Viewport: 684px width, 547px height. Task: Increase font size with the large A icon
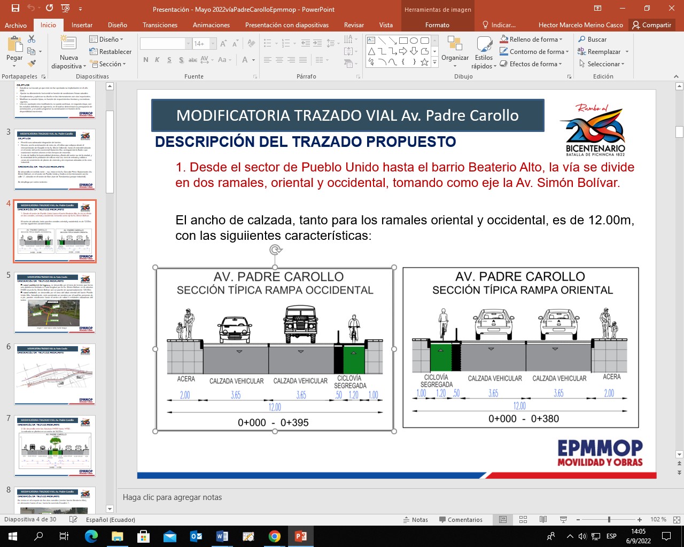pos(223,44)
